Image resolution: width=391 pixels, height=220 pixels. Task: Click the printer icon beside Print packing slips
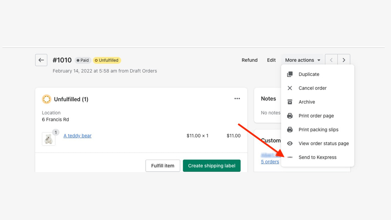click(289, 129)
